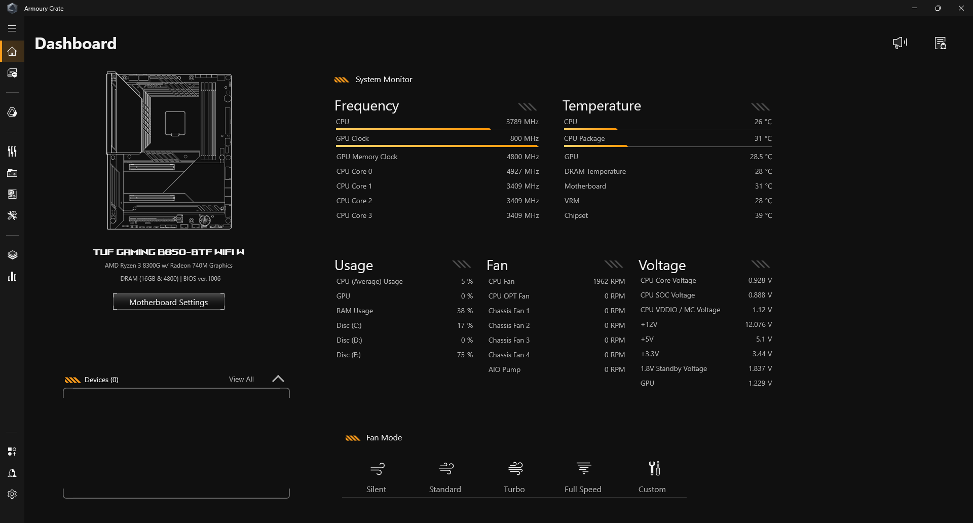Viewport: 973px width, 523px height.
Task: Click striped handle on Fan panel
Action: click(614, 264)
